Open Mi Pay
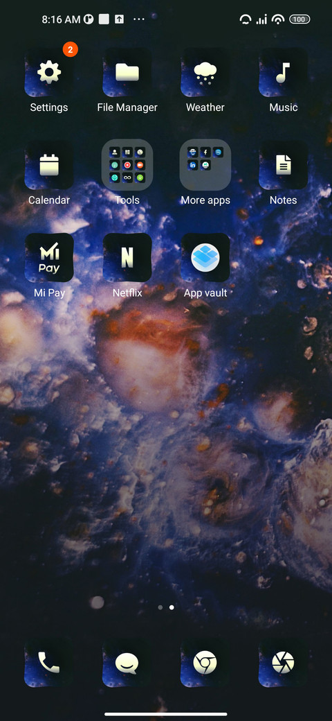The image size is (332, 721). (x=49, y=257)
